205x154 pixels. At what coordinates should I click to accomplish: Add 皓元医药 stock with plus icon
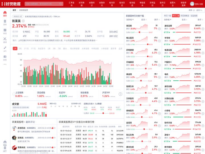[x=159, y=41]
